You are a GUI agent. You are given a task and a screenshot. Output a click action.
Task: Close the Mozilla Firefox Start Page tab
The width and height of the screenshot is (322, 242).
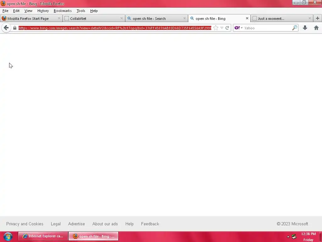(59, 18)
